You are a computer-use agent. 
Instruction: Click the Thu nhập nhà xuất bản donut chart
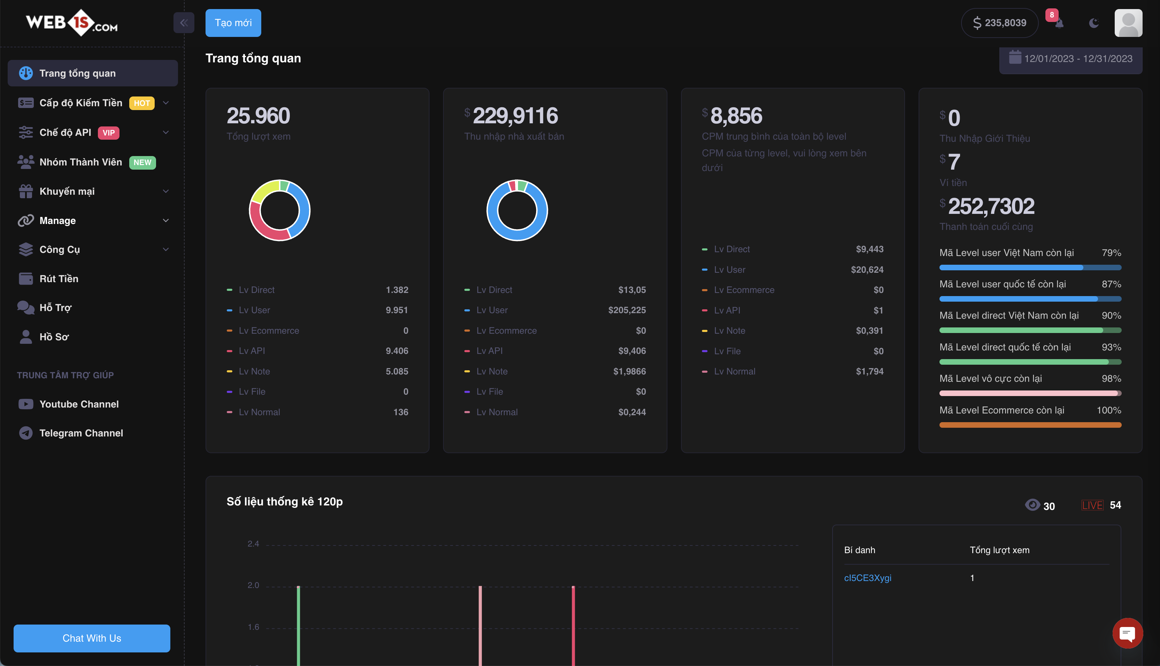pyautogui.click(x=517, y=210)
